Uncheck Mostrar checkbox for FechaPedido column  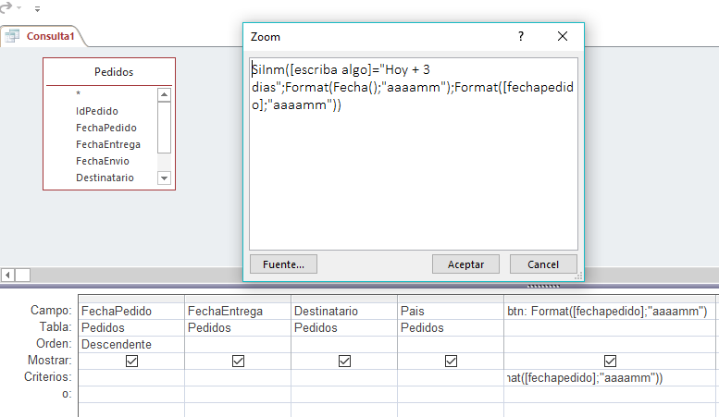pyautogui.click(x=131, y=362)
